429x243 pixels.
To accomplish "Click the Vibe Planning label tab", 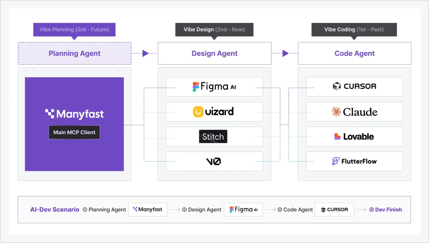I will [74, 30].
